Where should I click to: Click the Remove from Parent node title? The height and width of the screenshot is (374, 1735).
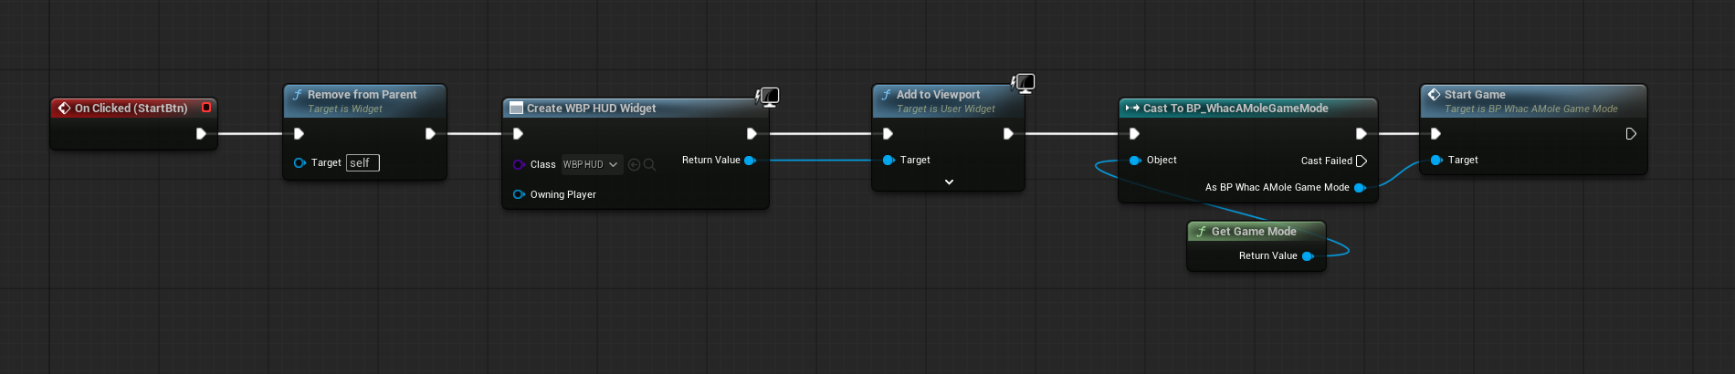[362, 94]
